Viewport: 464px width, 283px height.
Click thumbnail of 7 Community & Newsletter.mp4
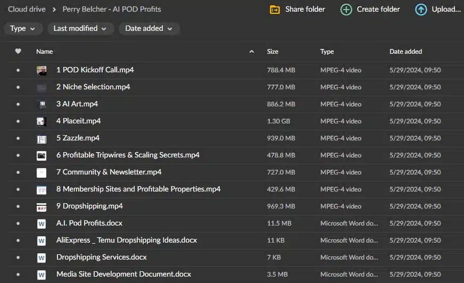click(x=42, y=172)
